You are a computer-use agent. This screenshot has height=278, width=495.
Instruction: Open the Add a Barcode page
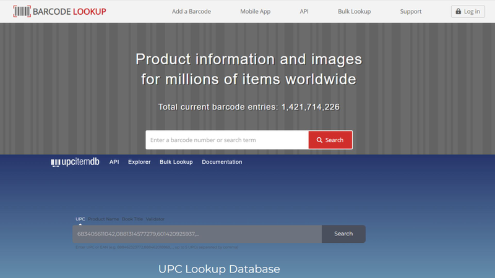click(x=191, y=11)
